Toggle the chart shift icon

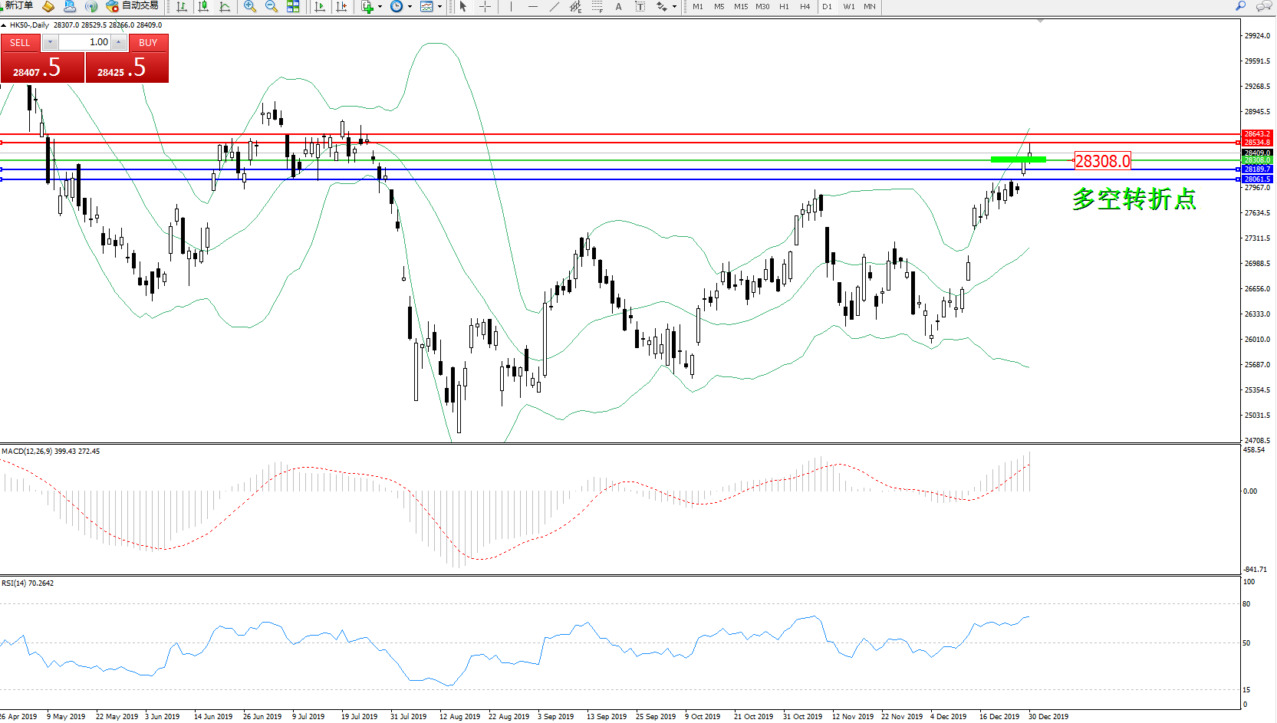341,6
